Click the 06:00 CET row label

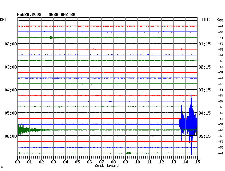(x=11, y=136)
